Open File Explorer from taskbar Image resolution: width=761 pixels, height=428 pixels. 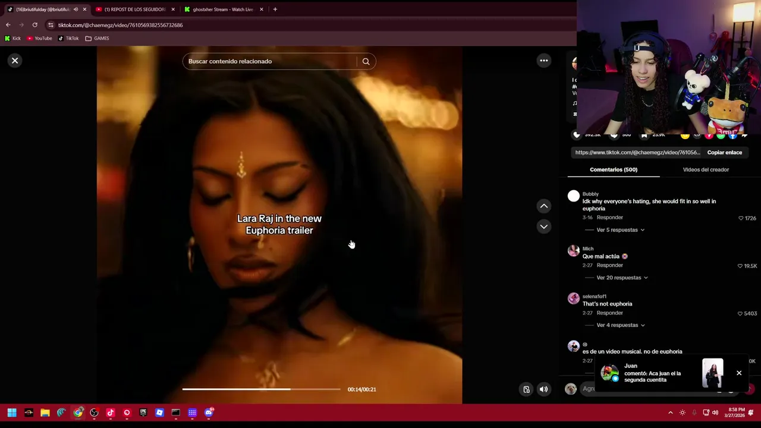(x=45, y=413)
